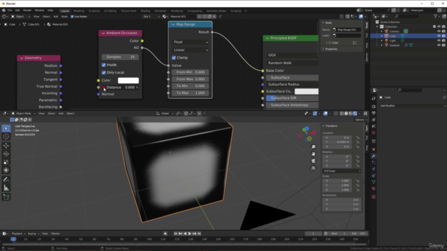Select the Move tool in viewport toolbar

[6, 146]
